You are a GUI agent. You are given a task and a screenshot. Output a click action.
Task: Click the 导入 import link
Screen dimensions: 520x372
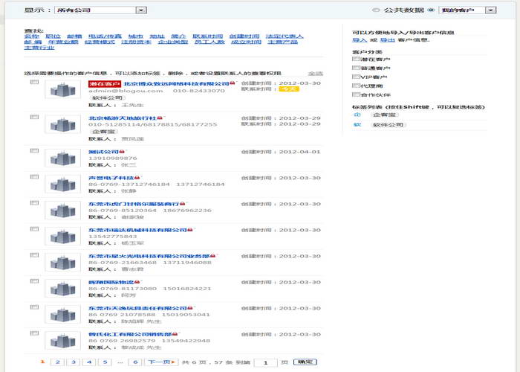pyautogui.click(x=360, y=40)
